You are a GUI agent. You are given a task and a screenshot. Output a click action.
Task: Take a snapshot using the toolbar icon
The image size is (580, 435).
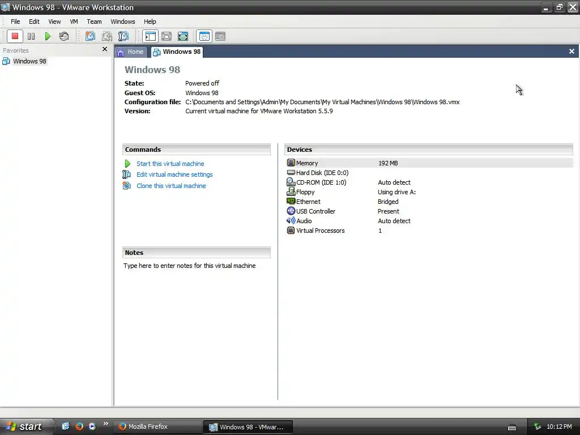coord(90,36)
